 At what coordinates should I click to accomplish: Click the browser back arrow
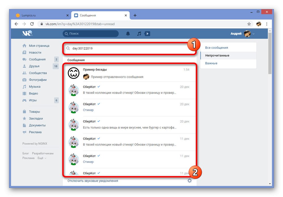[16, 24]
